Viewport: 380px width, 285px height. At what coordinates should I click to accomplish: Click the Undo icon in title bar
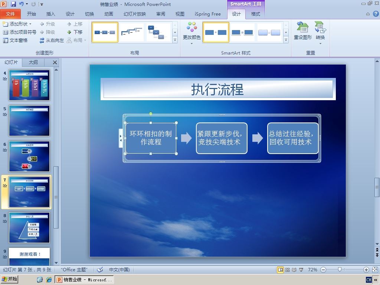click(x=22, y=4)
